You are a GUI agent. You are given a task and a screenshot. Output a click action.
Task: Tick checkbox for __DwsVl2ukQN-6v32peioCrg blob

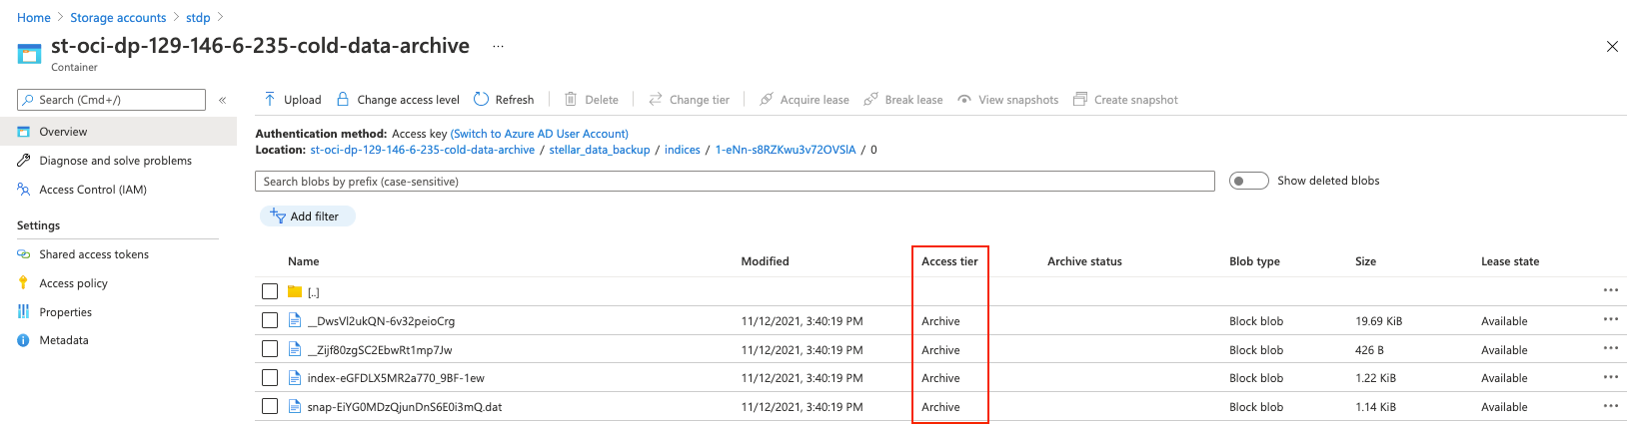pos(270,321)
